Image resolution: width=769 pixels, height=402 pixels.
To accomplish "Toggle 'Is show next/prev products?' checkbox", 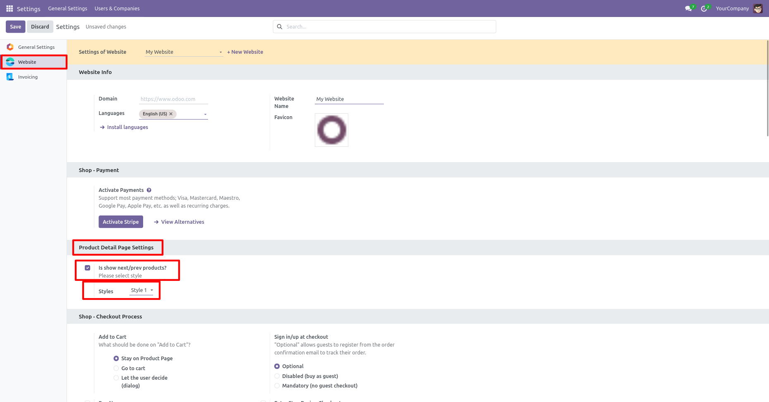I will pos(88,268).
